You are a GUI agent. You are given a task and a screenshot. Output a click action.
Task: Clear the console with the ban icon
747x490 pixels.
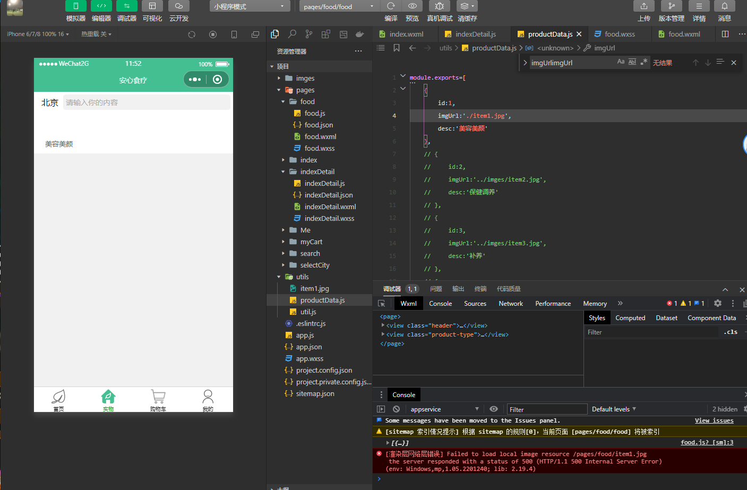tap(396, 409)
